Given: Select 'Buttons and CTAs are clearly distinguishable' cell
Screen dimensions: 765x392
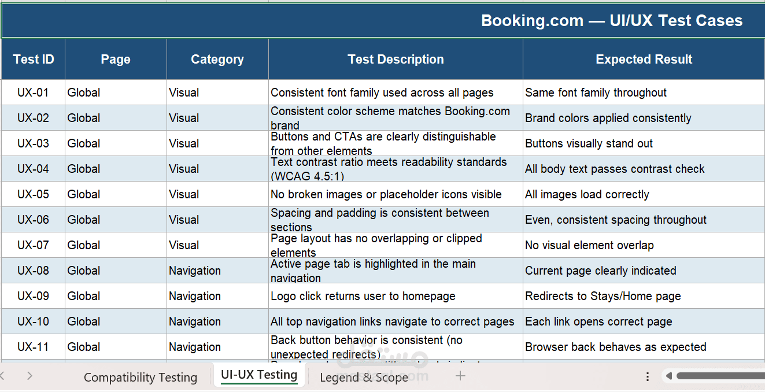Looking at the screenshot, I should click(x=396, y=143).
